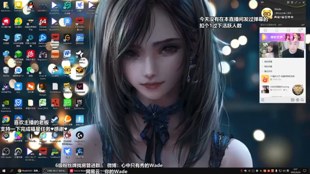This screenshot has height=174, width=310.
Task: Open the Internet Explorer desktop shortcut
Action: (43, 138)
